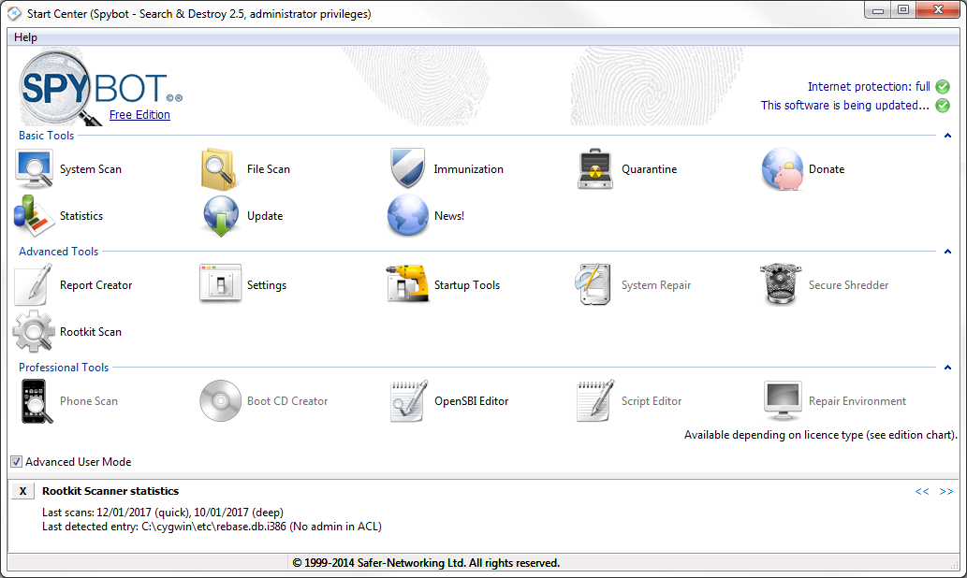This screenshot has width=967, height=578.
Task: Follow the Free Edition link
Action: tap(139, 115)
